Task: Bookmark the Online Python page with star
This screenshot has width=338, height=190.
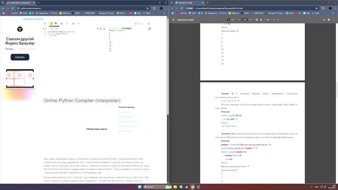Action: (147, 8)
